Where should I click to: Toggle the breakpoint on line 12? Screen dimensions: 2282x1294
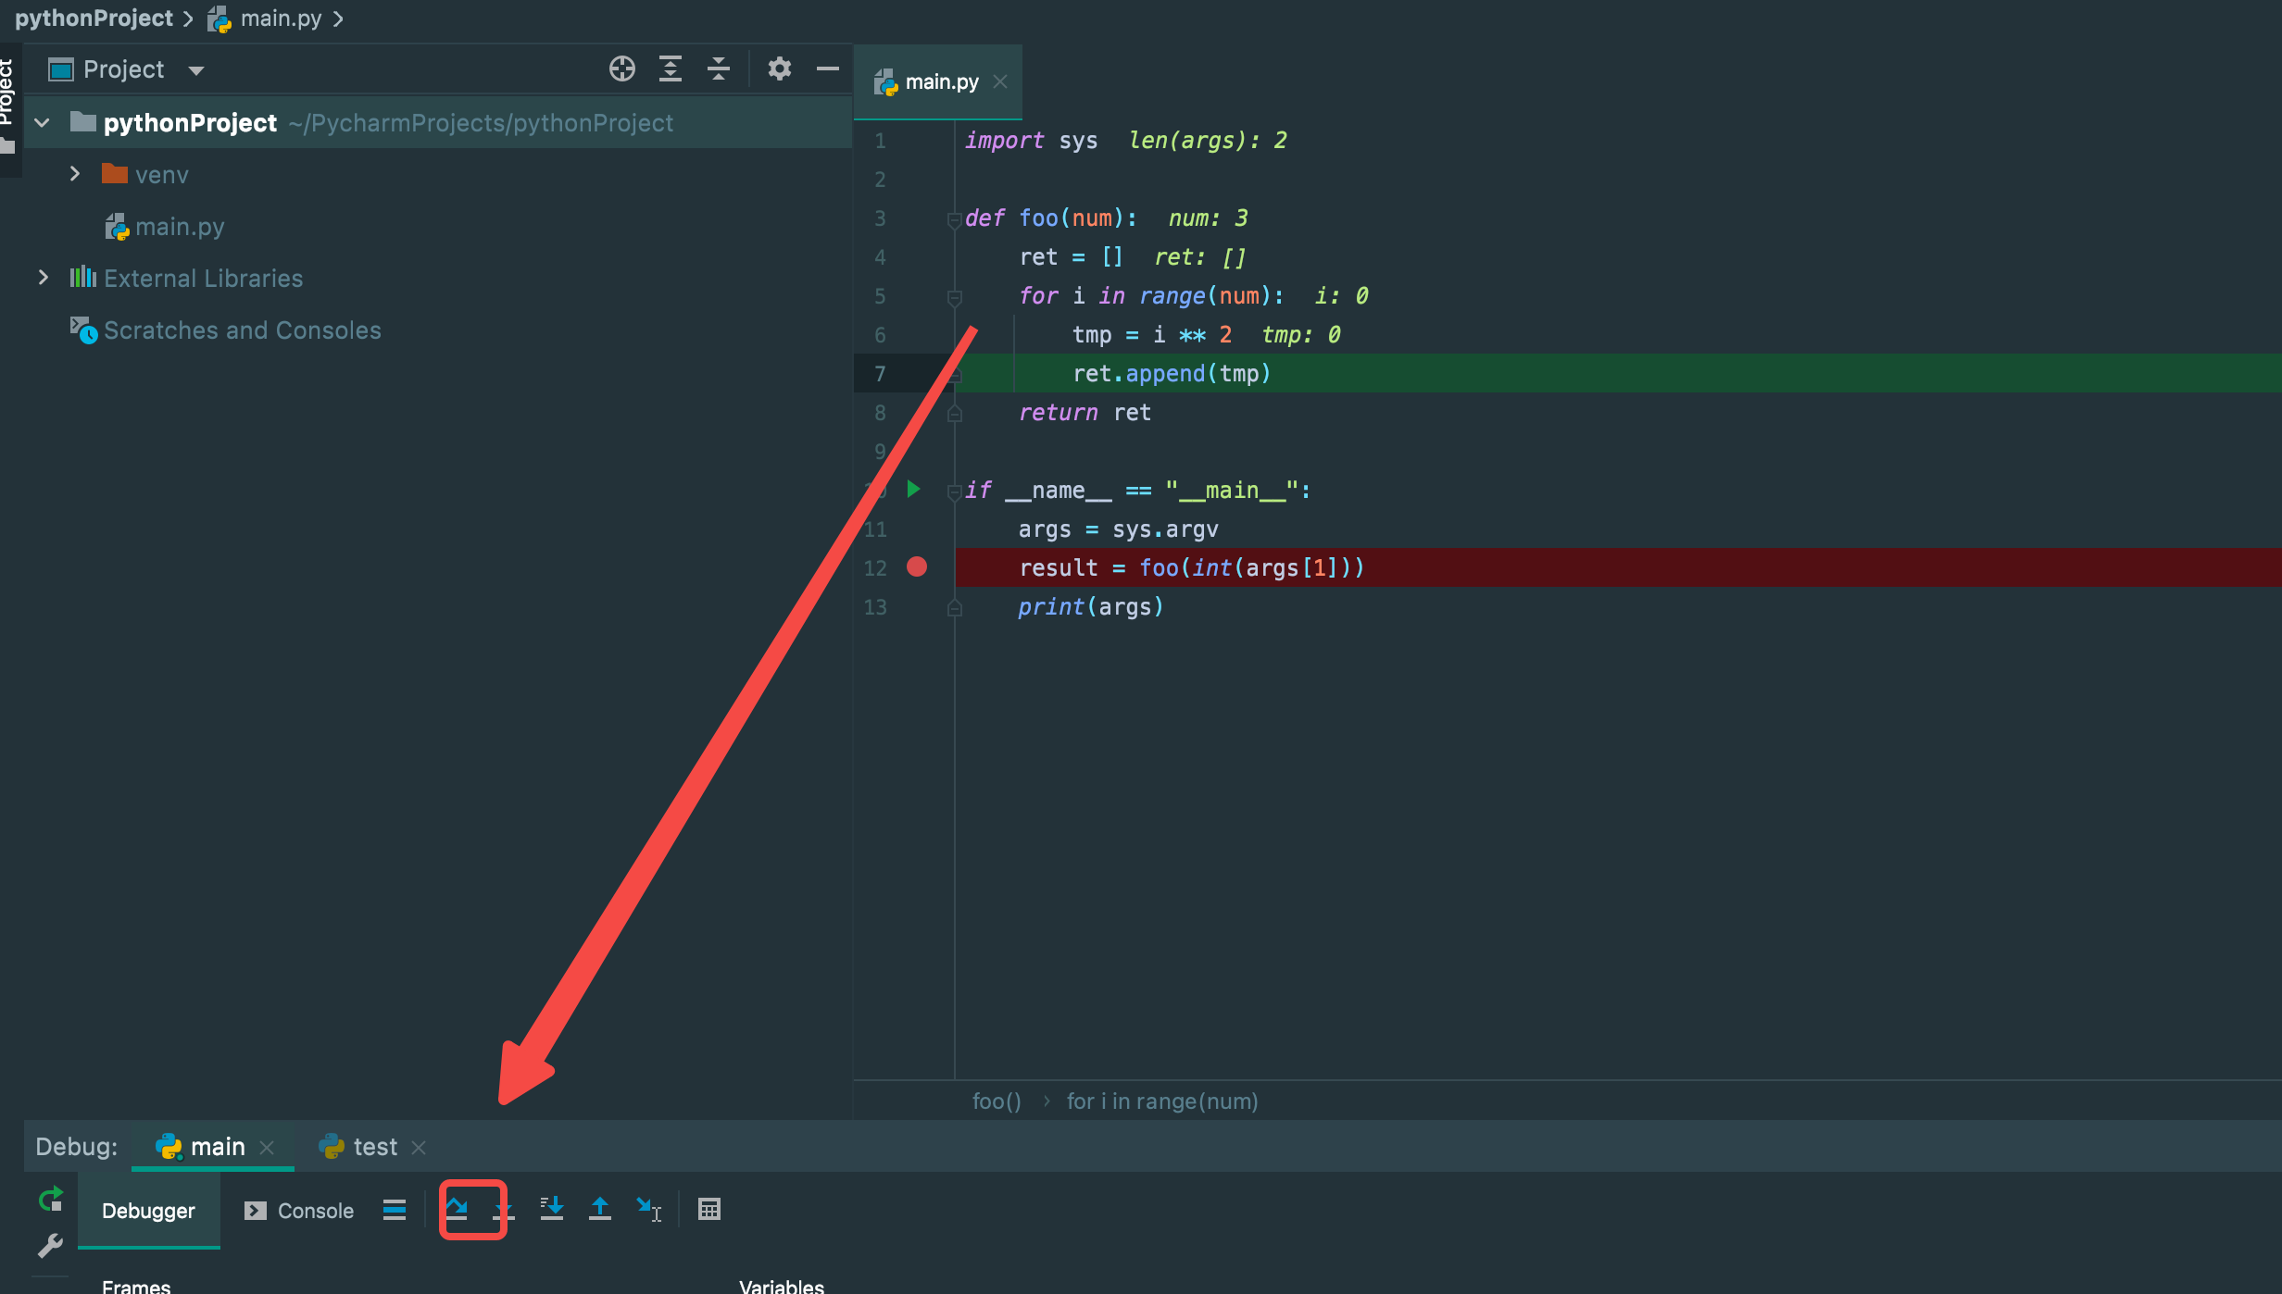[917, 566]
